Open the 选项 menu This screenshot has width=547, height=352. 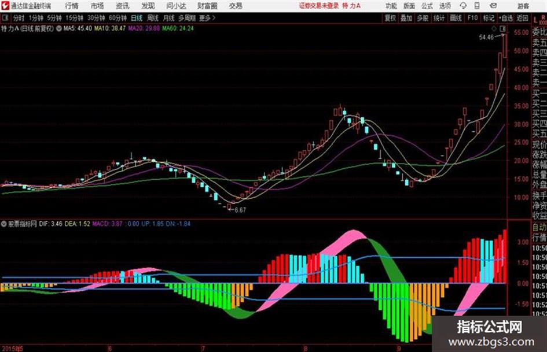coord(445,6)
